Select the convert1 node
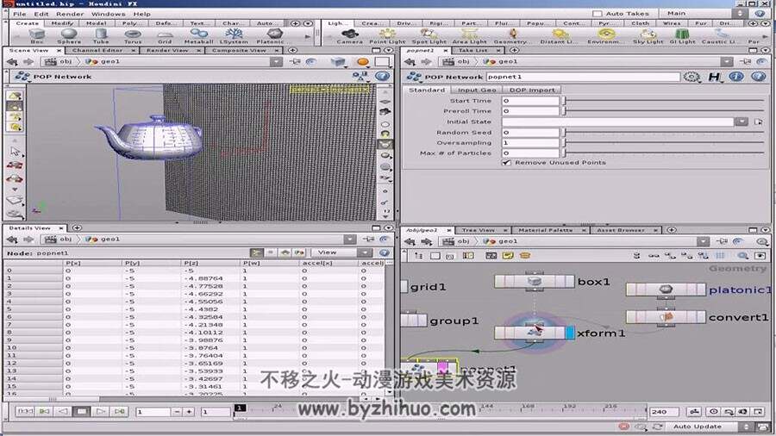The image size is (776, 436). click(x=666, y=316)
